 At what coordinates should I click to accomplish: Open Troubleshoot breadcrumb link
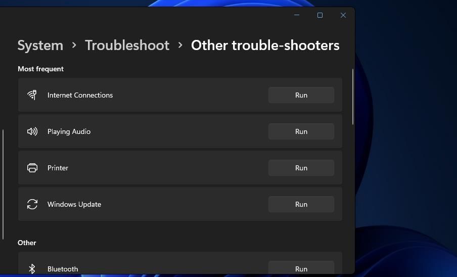tap(127, 45)
